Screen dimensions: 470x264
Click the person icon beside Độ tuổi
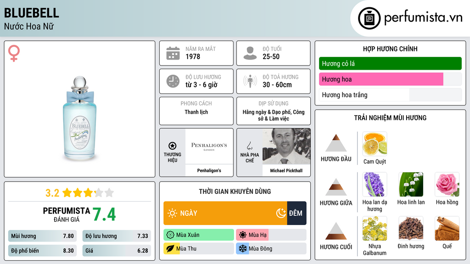click(250, 53)
